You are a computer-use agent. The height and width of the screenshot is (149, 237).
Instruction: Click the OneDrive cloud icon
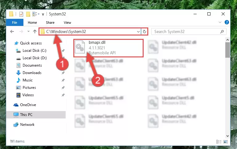click(16, 105)
